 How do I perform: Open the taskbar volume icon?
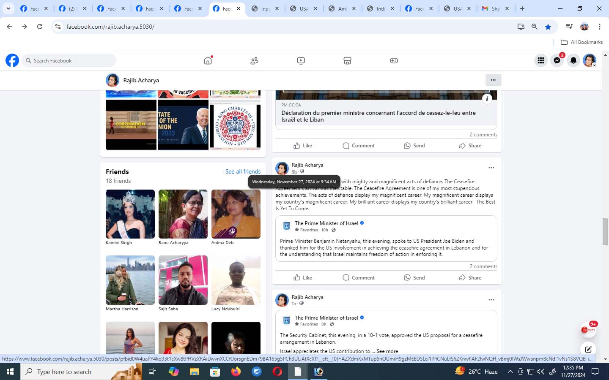coord(541,372)
